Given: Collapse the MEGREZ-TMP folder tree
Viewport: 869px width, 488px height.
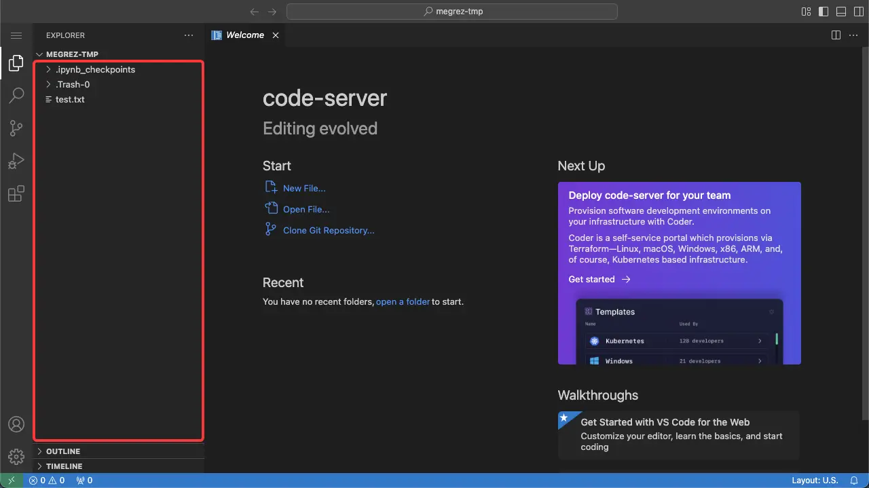Looking at the screenshot, I should pos(39,54).
